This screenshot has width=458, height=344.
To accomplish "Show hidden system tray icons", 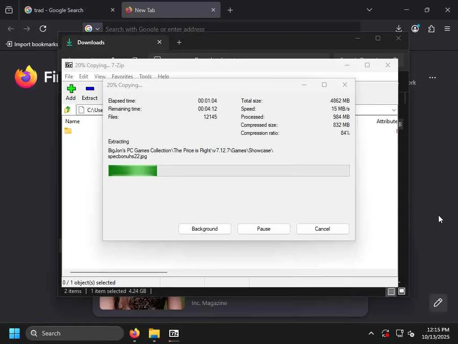I will [x=371, y=333].
